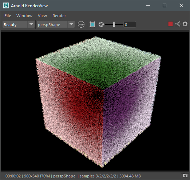Expand the perspShape camera dropdown arrow
The image size is (190, 180).
click(x=71, y=24)
